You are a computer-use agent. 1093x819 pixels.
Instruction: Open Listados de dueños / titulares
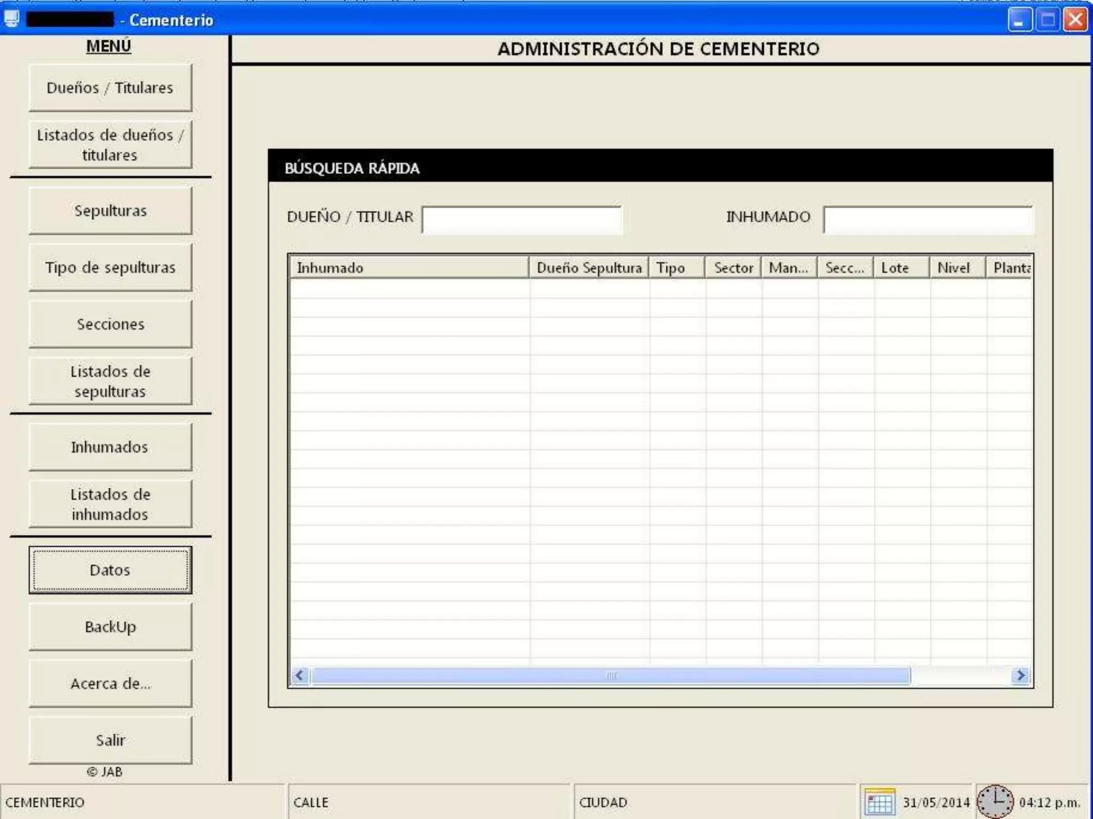(110, 144)
